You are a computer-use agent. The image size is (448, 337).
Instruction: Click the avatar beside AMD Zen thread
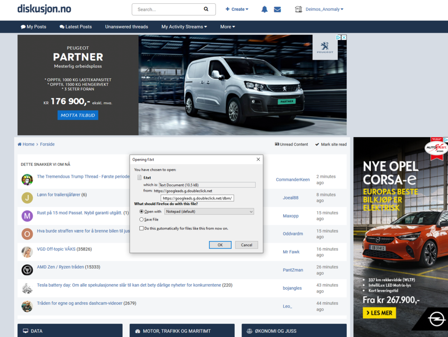click(27, 270)
